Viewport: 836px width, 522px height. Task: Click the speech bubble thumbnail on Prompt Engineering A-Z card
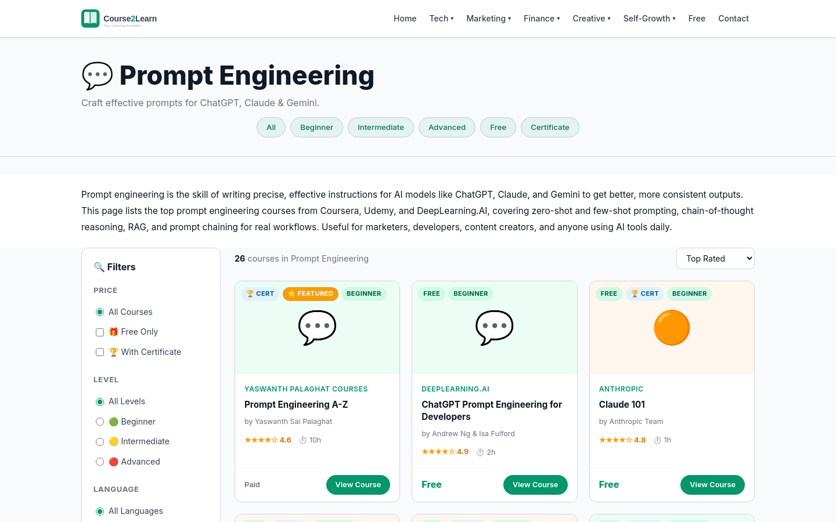318,328
